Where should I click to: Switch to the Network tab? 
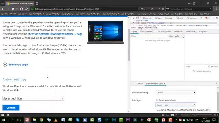coord(179,18)
